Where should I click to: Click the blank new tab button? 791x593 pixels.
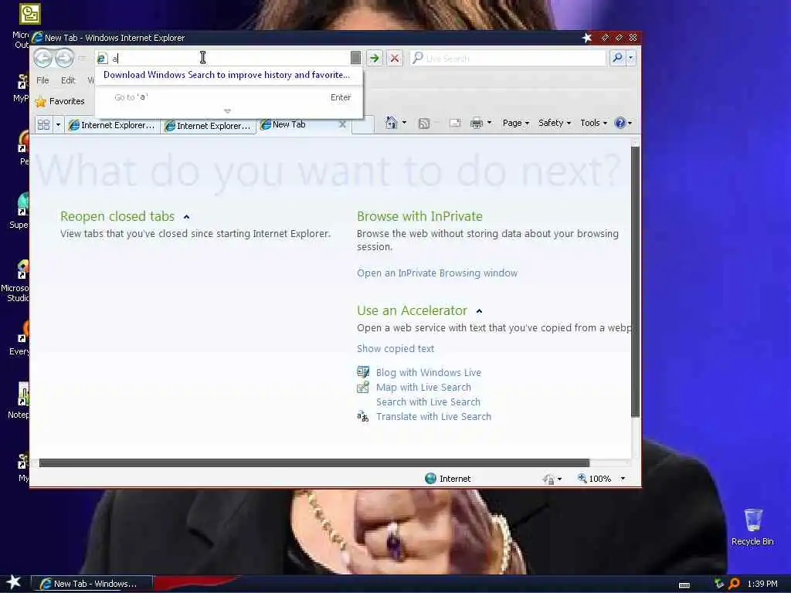point(363,124)
